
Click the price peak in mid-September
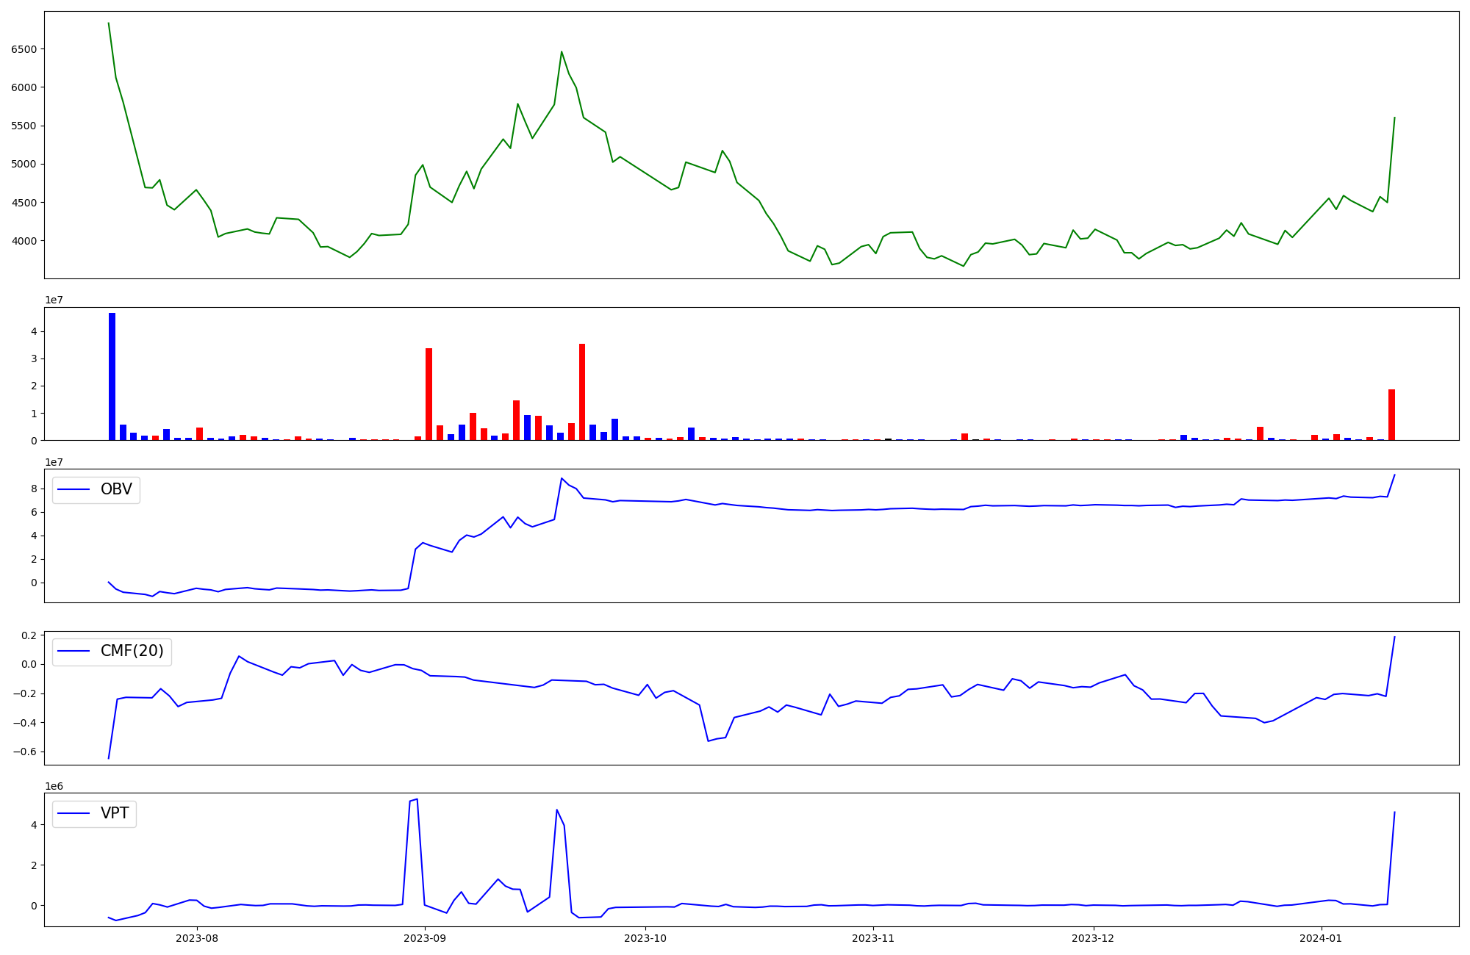tap(562, 52)
